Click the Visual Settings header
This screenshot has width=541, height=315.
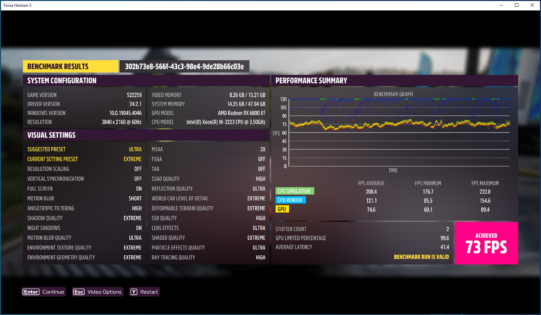(x=146, y=135)
